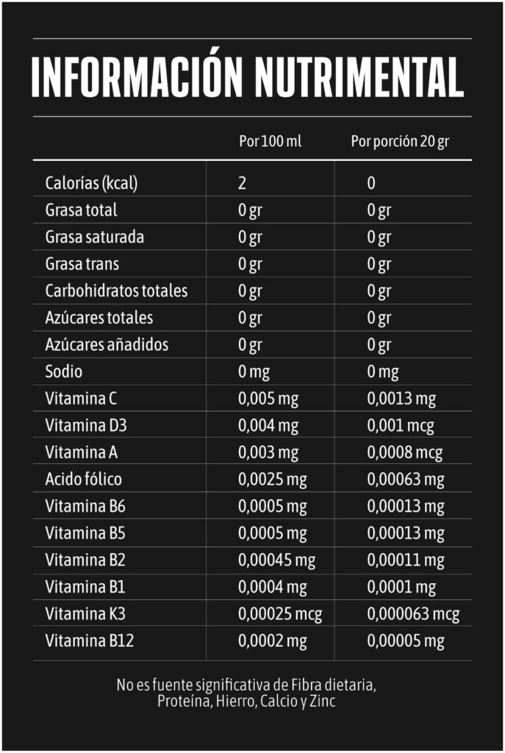Select the 'Vitamina B2' row label

pyautogui.click(x=85, y=560)
